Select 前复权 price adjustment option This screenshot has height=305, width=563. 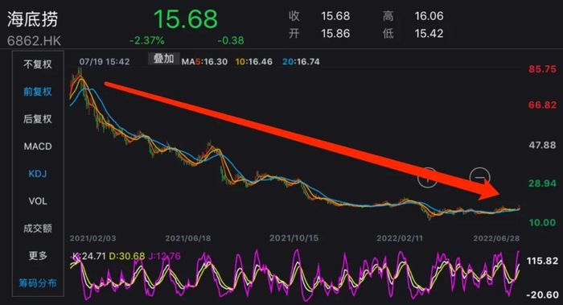[38, 92]
